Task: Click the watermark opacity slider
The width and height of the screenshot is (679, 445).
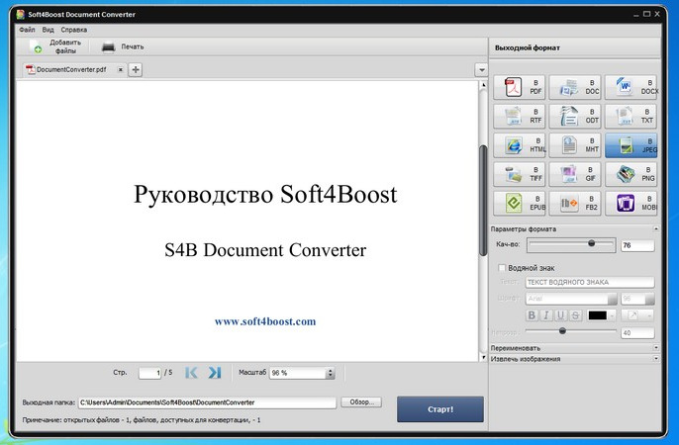Action: click(x=571, y=331)
